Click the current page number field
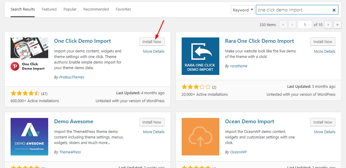 305,25
